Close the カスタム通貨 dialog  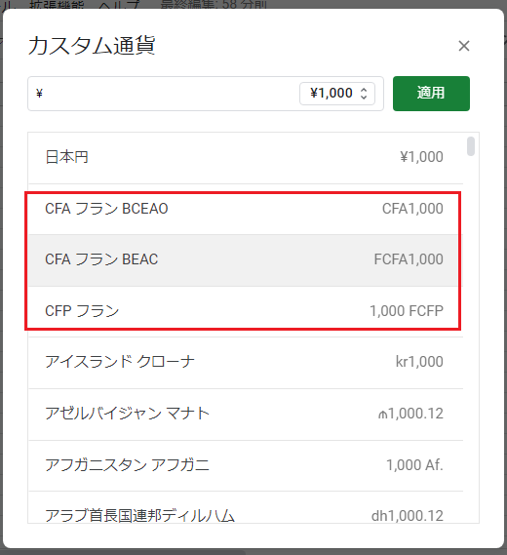coord(463,46)
